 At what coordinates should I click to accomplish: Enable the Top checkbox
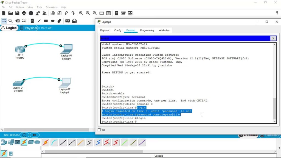(99, 130)
